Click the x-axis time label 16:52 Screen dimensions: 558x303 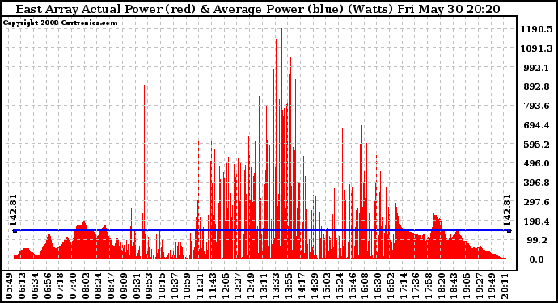pos(391,286)
